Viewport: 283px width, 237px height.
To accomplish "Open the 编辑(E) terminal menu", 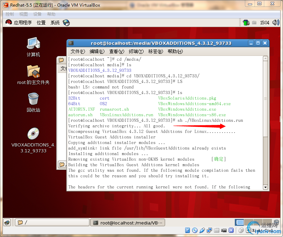I will [x=97, y=51].
